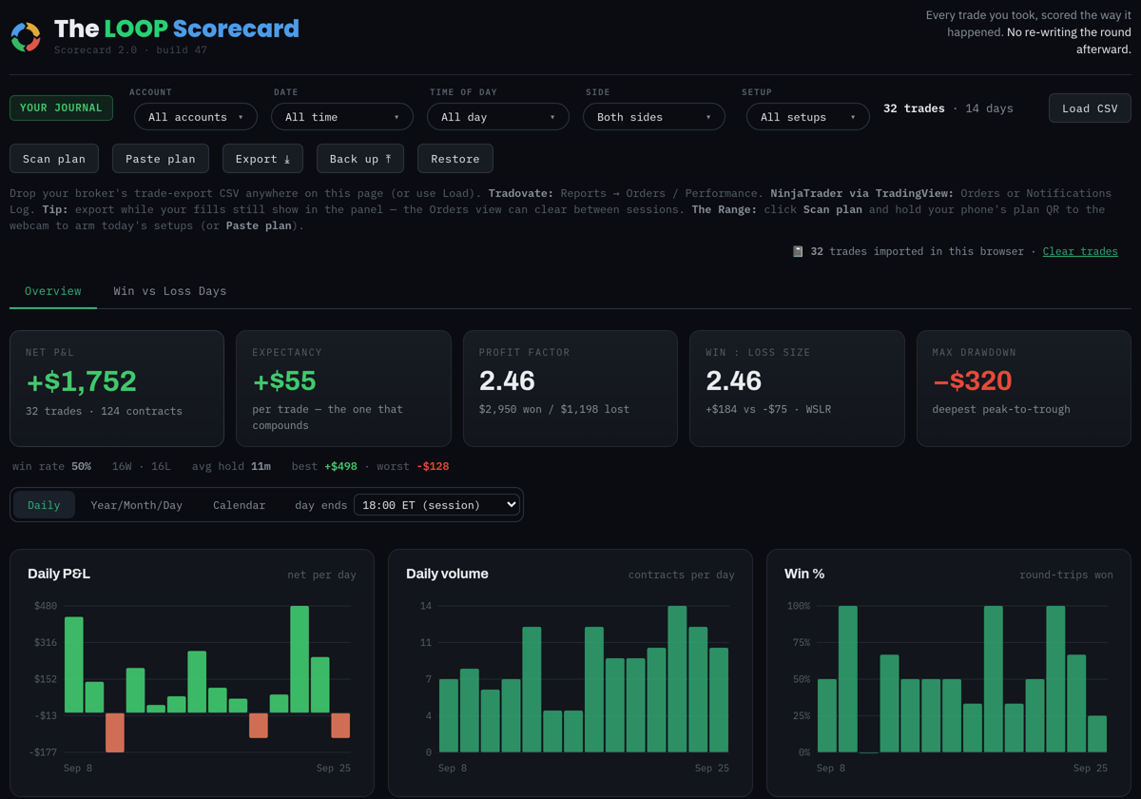Select the Overview tab

tap(53, 291)
